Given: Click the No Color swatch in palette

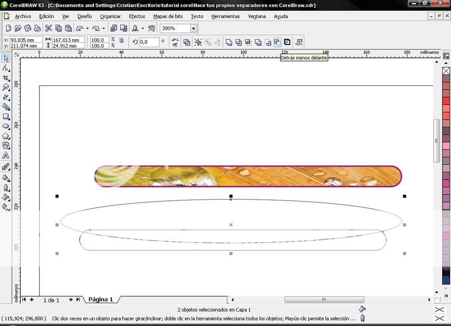Looking at the screenshot, I should [x=446, y=71].
